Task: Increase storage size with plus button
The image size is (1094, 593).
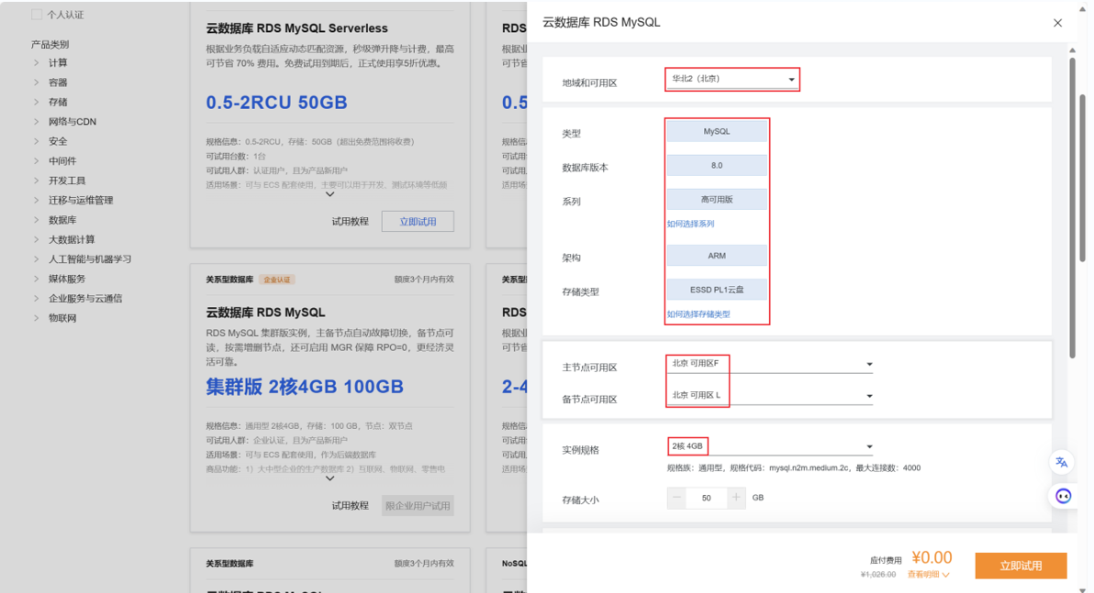Action: [x=736, y=498]
